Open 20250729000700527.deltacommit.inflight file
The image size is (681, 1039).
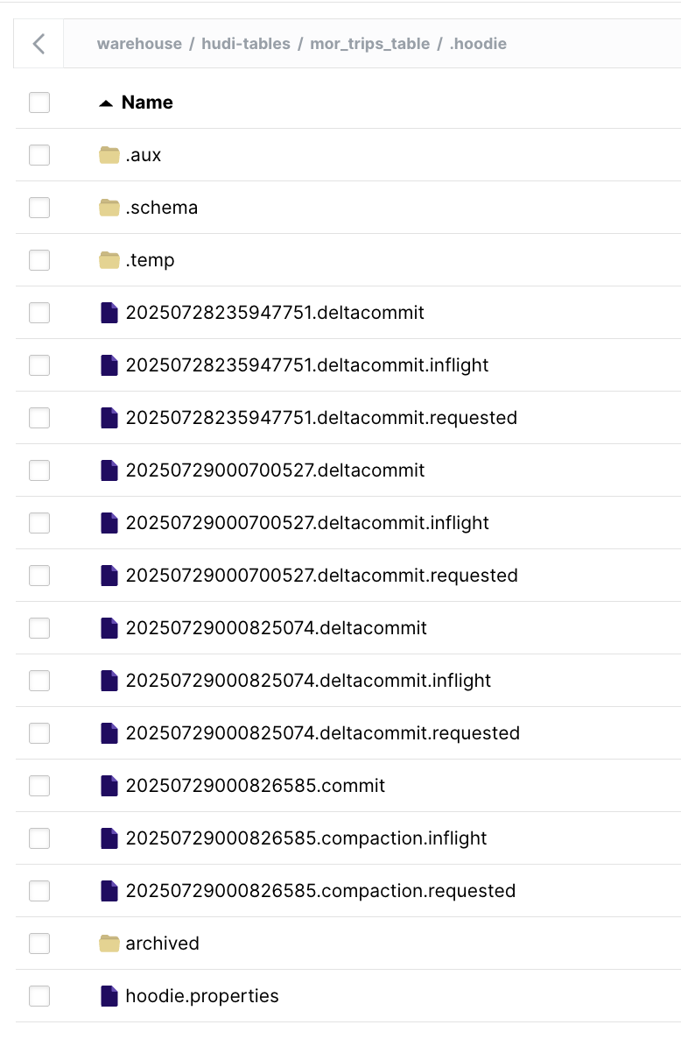307,523
